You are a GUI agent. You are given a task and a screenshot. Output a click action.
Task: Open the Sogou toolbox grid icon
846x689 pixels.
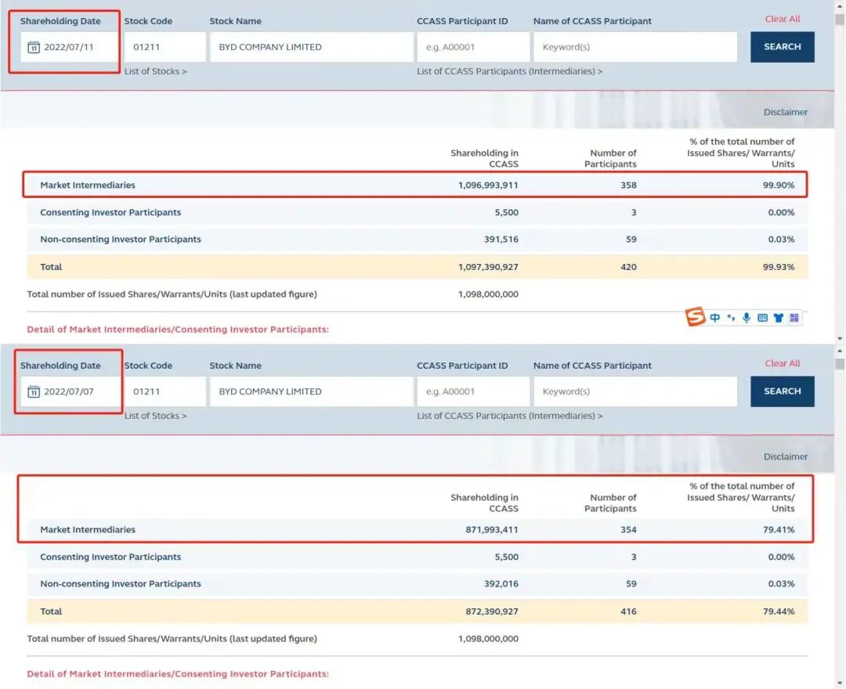tap(794, 318)
